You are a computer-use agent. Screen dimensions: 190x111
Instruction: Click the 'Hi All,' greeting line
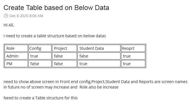point(9,25)
